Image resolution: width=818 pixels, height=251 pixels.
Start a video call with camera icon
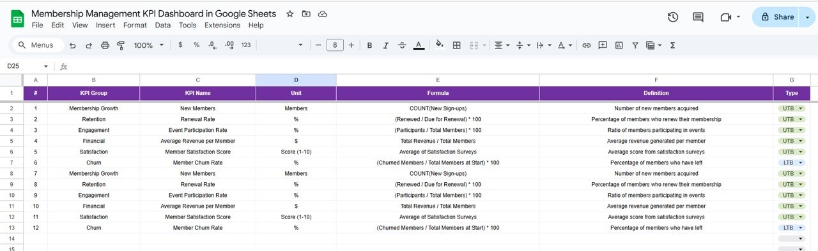[x=725, y=17]
